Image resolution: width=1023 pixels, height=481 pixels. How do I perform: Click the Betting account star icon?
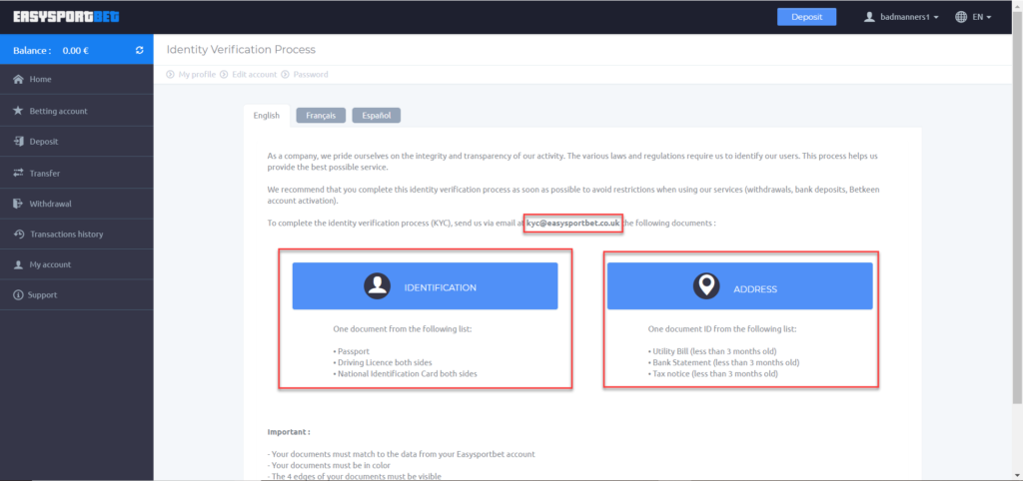click(18, 111)
